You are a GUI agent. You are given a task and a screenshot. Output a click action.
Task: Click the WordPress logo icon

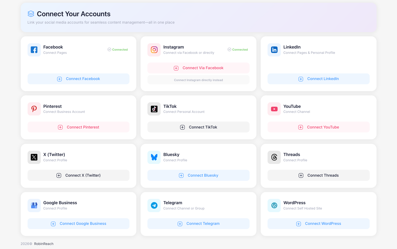click(x=274, y=206)
